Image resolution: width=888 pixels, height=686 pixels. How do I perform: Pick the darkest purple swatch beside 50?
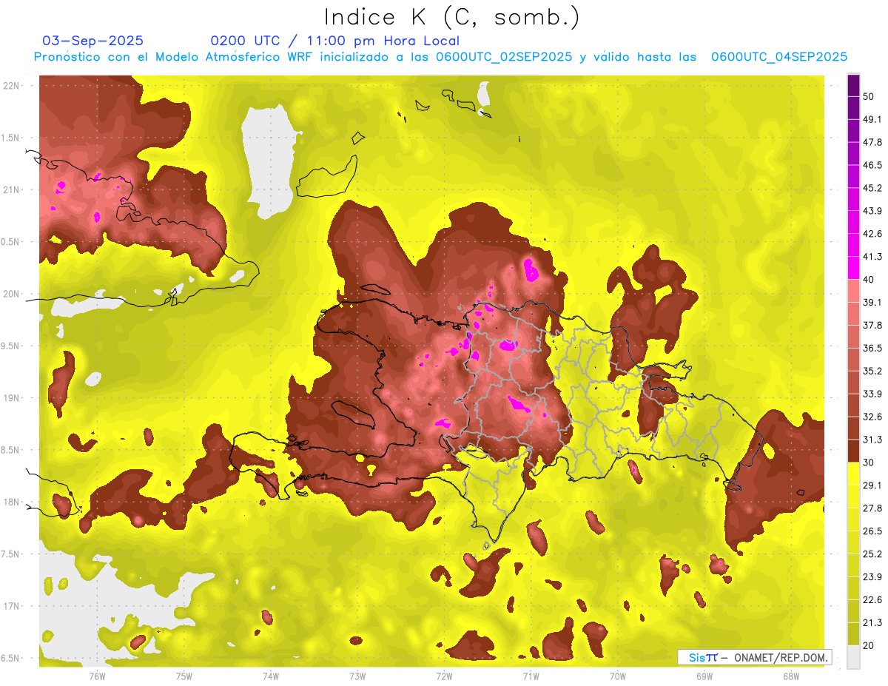click(853, 87)
